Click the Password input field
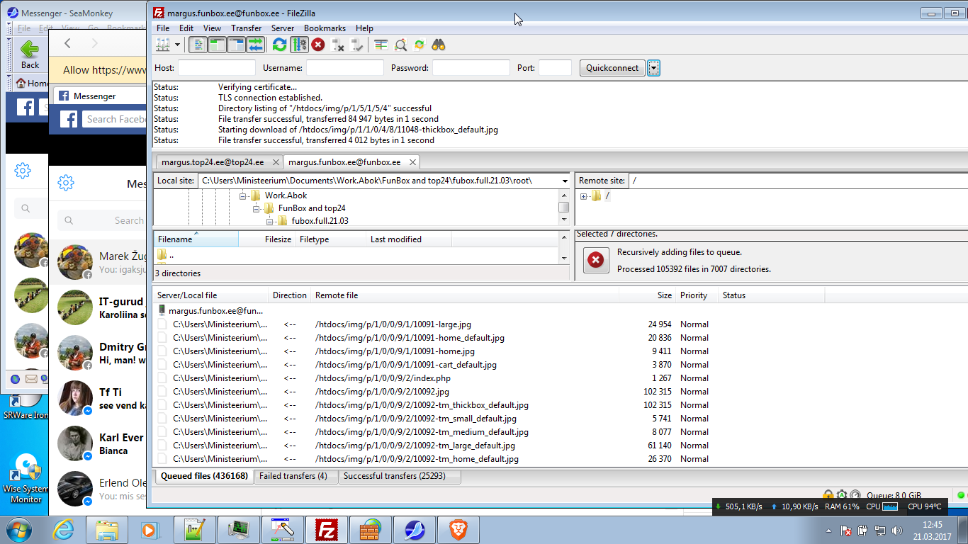968x544 pixels. click(x=471, y=68)
